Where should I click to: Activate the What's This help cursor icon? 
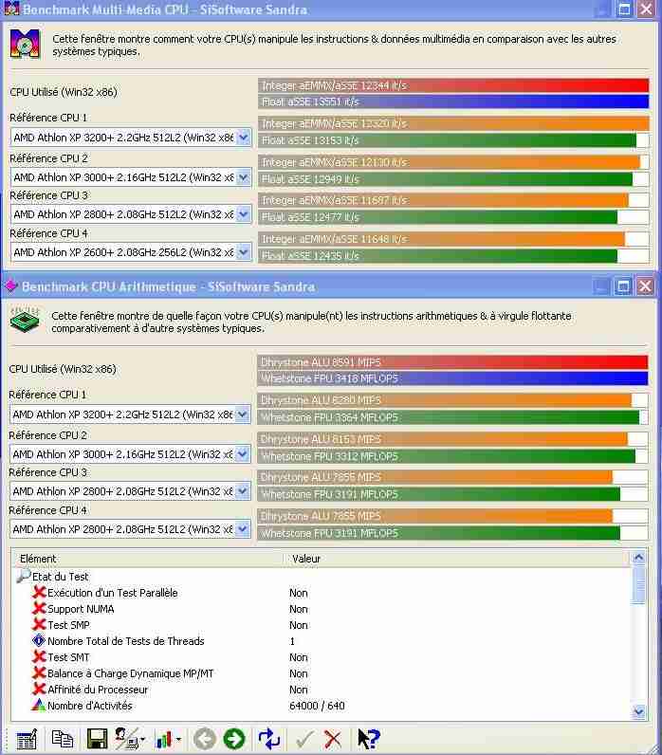(x=369, y=739)
